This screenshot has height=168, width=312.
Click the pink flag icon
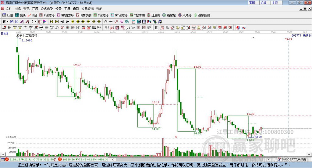(45, 22)
